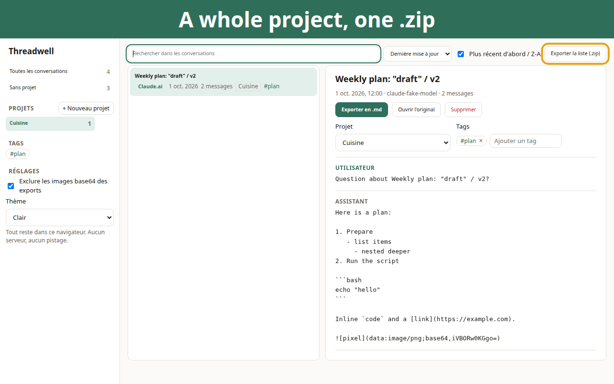
Task: Uncheck Exclure les images base64 des exports
Action: click(11, 186)
